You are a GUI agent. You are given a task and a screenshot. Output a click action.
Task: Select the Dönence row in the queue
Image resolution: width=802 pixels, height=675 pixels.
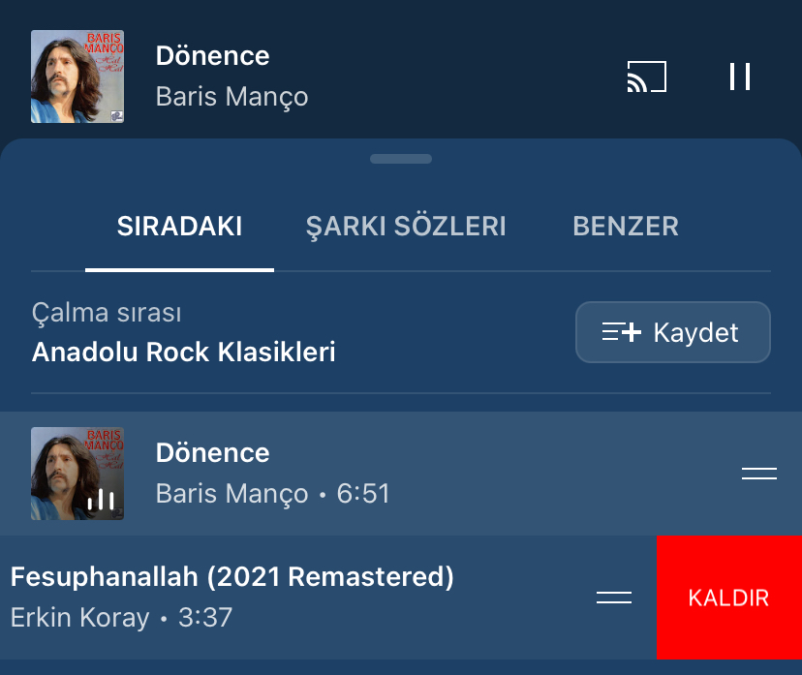coord(401,474)
